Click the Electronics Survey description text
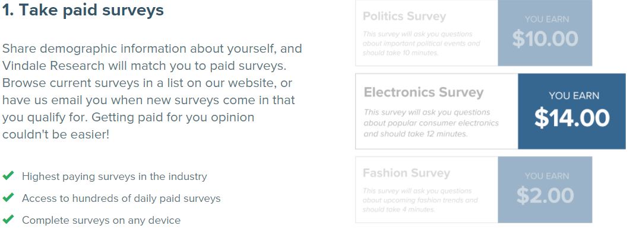The height and width of the screenshot is (235, 630). [431, 123]
